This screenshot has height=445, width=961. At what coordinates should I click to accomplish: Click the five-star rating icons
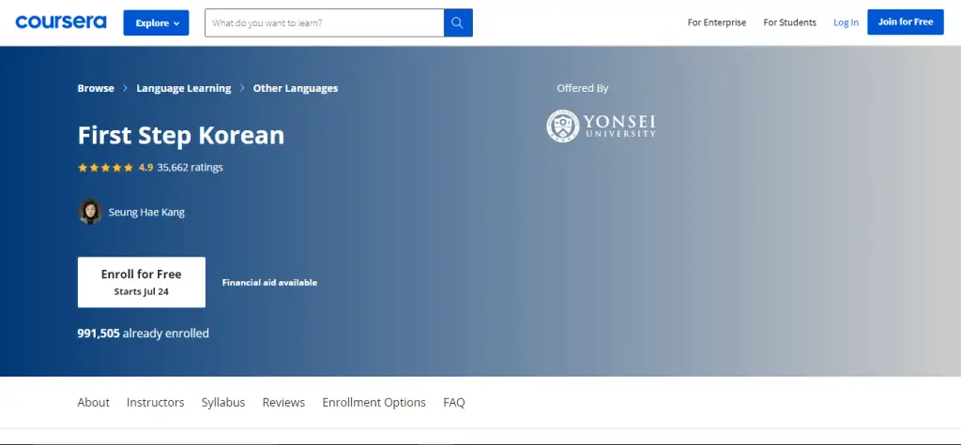[105, 168]
